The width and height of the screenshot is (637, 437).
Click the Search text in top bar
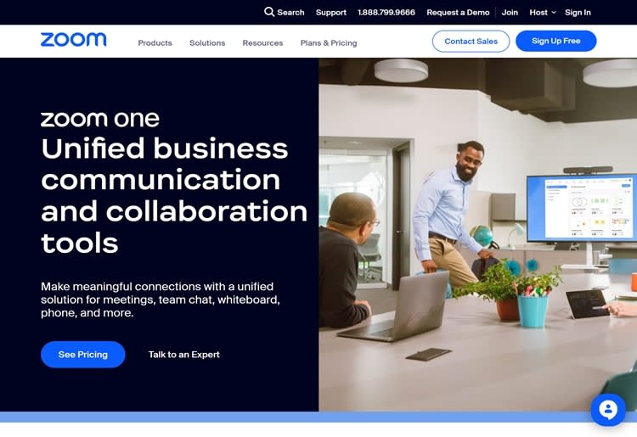point(290,13)
